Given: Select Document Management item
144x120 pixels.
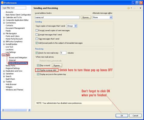Looking at the screenshot, I should point(15,28).
